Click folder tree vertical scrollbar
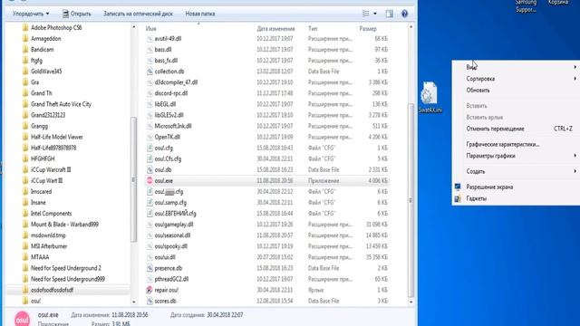 (133, 179)
